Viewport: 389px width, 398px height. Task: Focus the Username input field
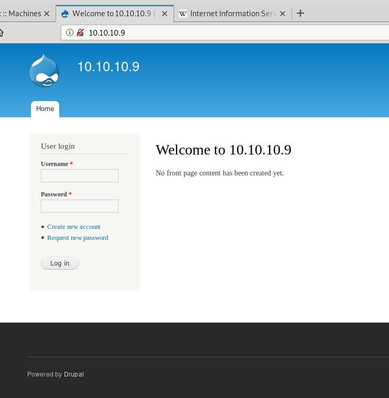click(80, 175)
